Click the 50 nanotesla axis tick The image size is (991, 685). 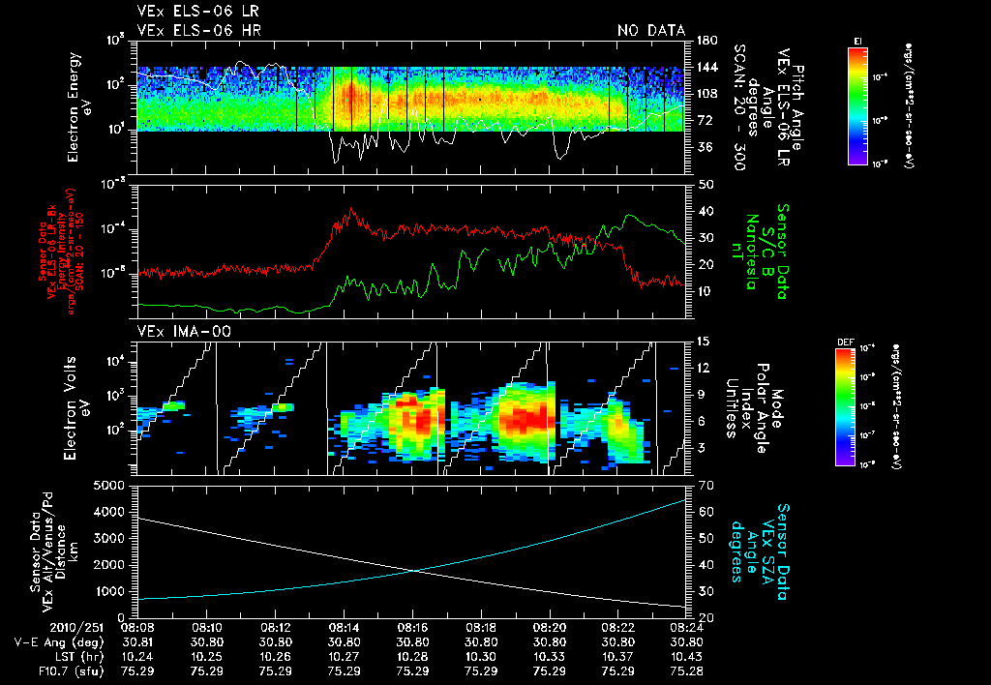[x=705, y=185]
